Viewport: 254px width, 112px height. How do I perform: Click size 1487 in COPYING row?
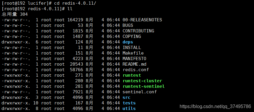pyautogui.click(x=78, y=36)
